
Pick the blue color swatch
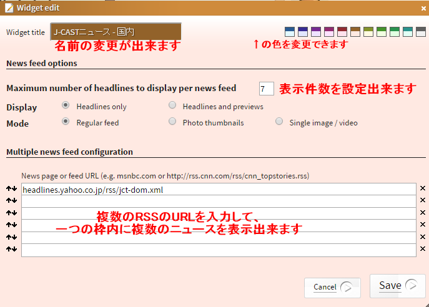click(290, 32)
